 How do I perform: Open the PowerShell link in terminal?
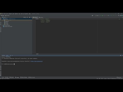tap(37, 61)
